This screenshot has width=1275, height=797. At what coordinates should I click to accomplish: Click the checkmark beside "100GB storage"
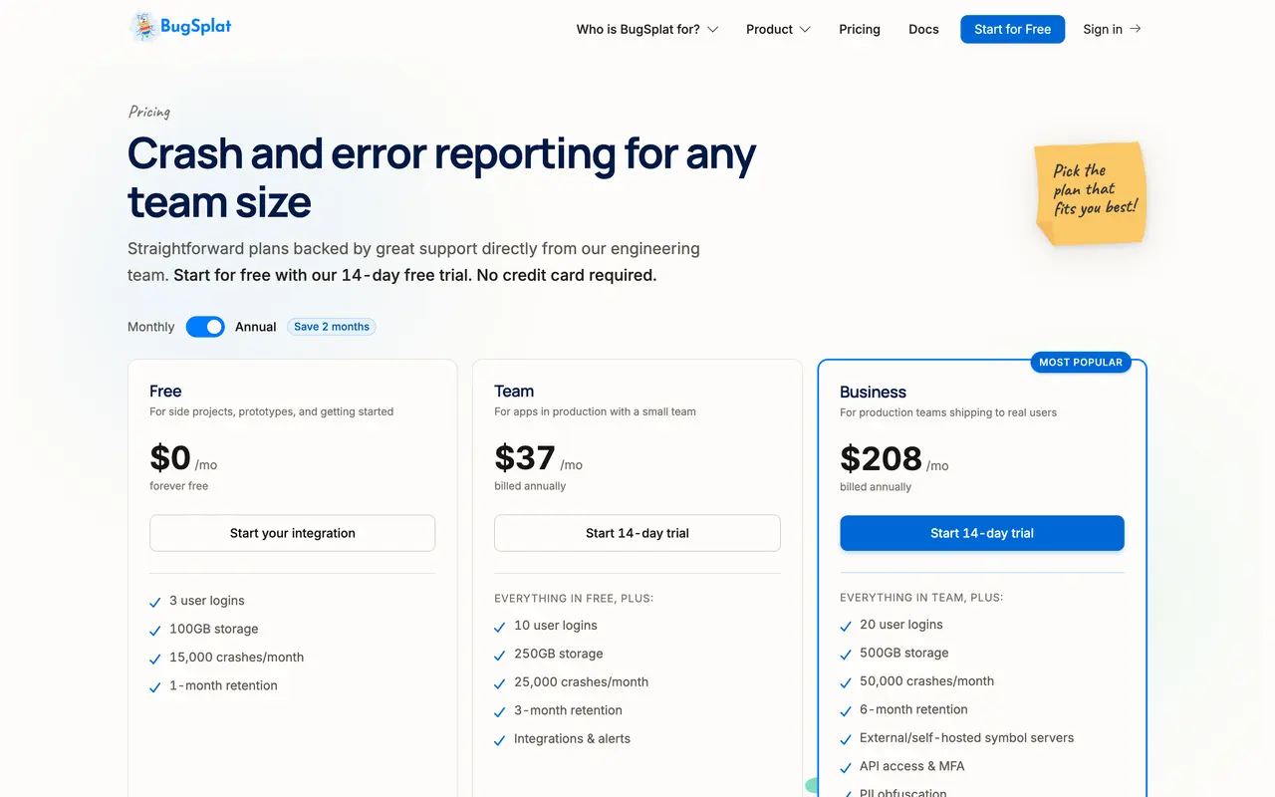[x=155, y=631]
